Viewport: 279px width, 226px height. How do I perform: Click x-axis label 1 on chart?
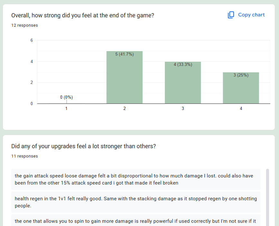[x=66, y=108]
